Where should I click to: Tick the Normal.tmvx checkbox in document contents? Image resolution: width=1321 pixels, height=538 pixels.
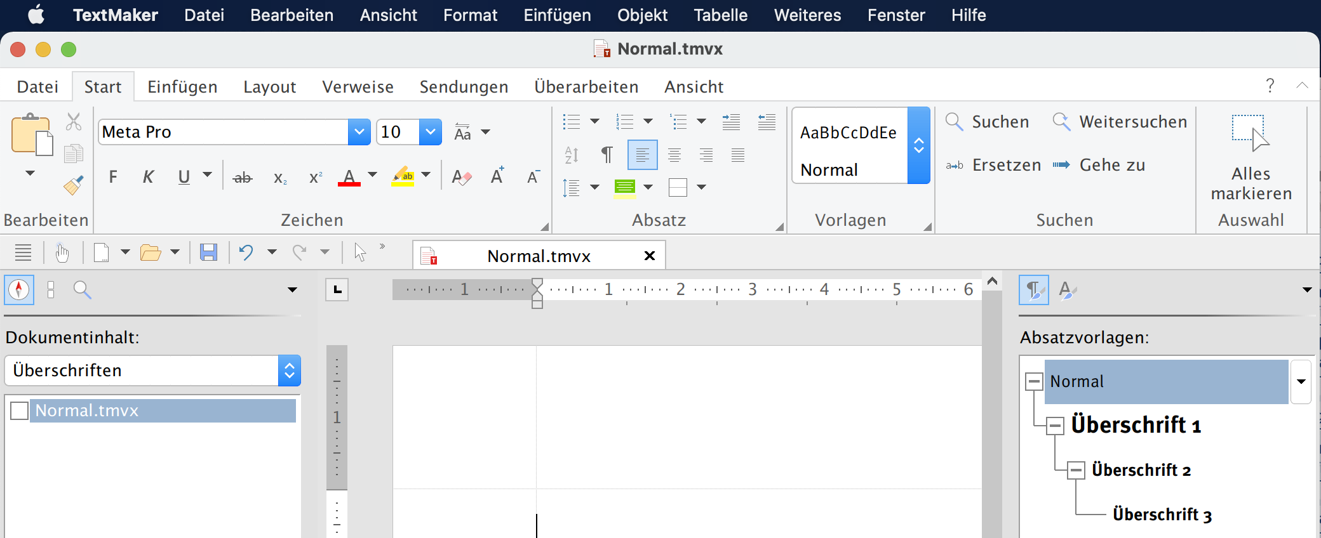[x=20, y=411]
